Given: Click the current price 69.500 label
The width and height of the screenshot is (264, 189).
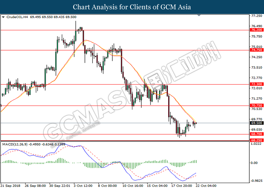Looking at the screenshot, I should [256, 123].
